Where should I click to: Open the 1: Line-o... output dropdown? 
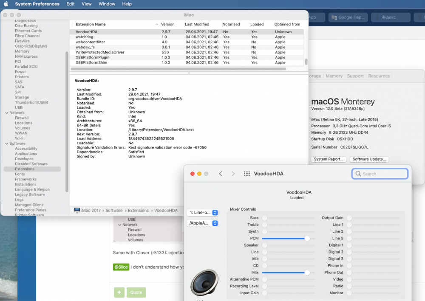(202, 213)
